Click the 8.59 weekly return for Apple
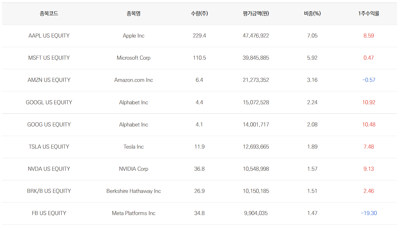 click(369, 36)
